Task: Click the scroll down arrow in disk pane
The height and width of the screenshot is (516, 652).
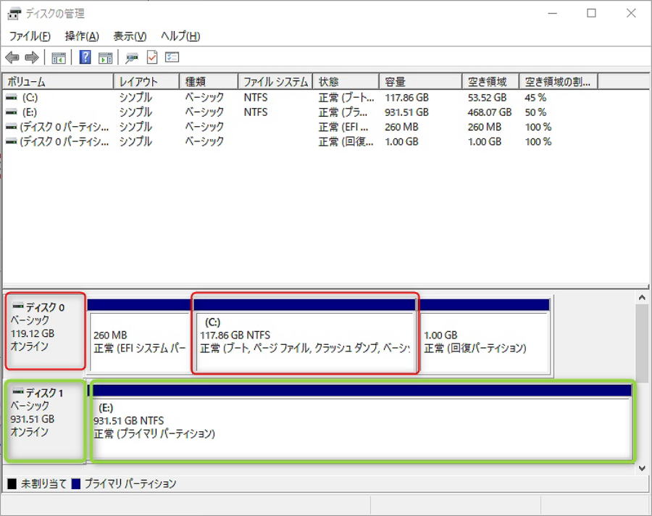Action: click(x=642, y=467)
